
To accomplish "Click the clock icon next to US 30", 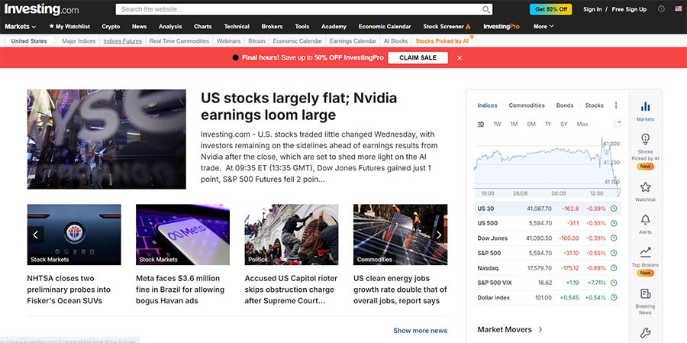I will pos(614,209).
